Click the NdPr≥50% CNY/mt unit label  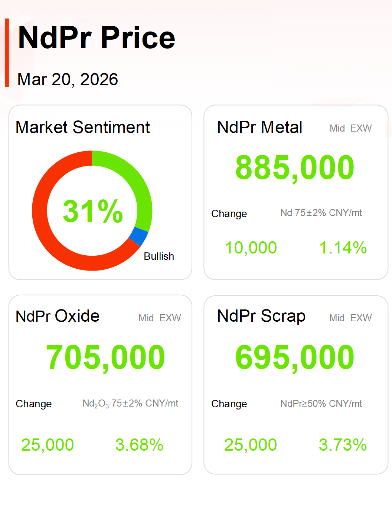click(x=321, y=404)
